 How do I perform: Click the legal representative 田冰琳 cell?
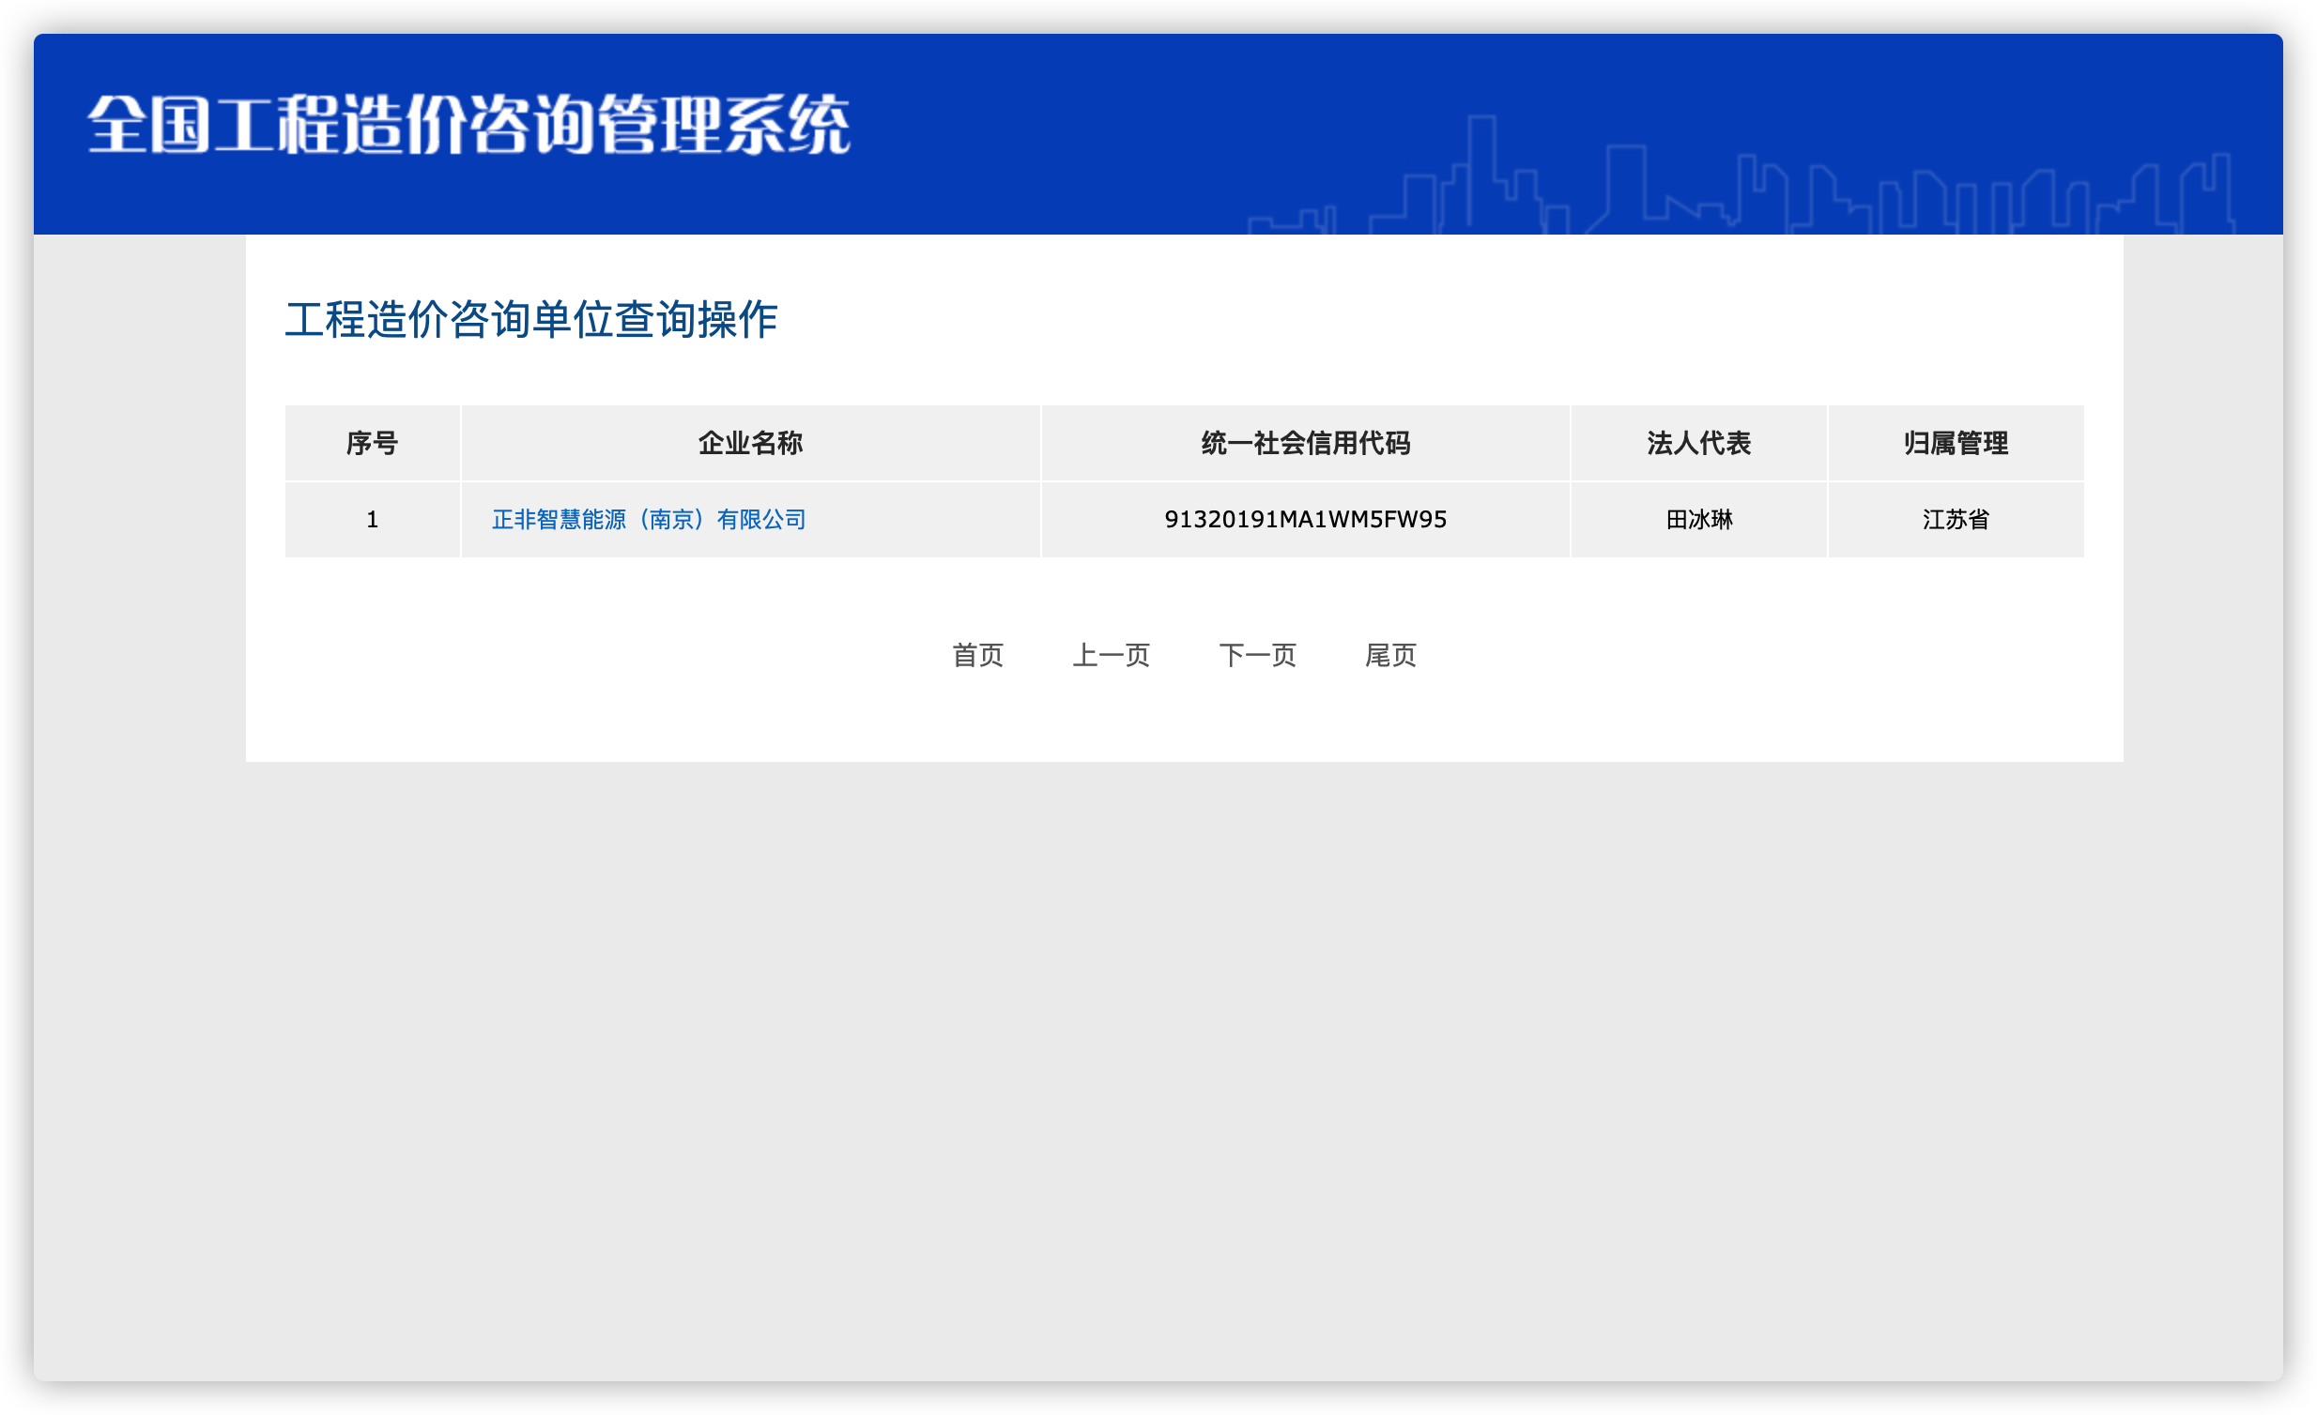tap(1698, 520)
